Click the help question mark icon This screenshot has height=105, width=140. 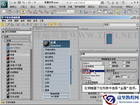(123, 3)
